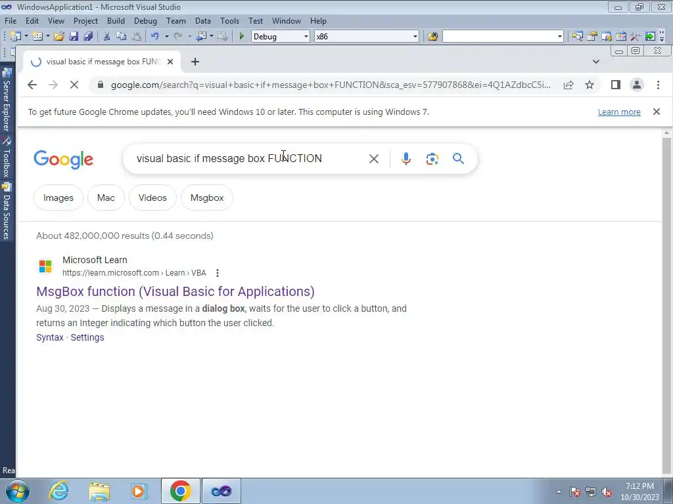Open the Toolbox side tab
The image size is (673, 504).
coord(7,157)
